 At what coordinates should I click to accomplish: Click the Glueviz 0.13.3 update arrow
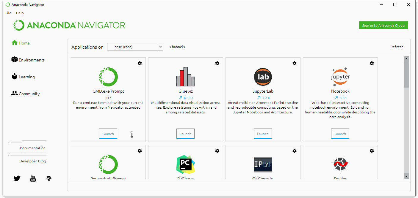point(180,98)
